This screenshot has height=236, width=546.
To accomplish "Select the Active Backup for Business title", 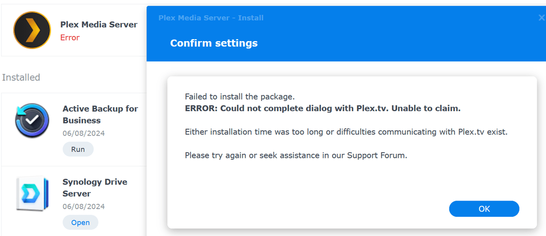I will point(100,115).
